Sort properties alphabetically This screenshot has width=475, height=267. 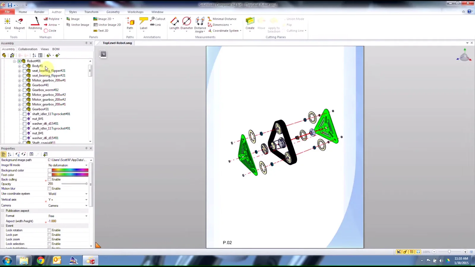pyautogui.click(x=9, y=154)
